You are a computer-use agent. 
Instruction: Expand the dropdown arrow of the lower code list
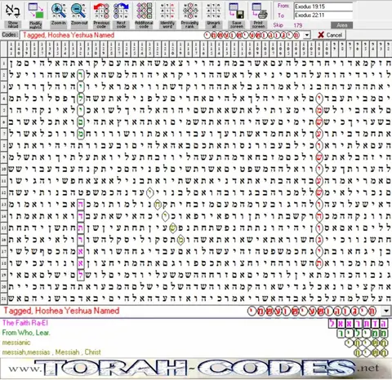pos(386,311)
